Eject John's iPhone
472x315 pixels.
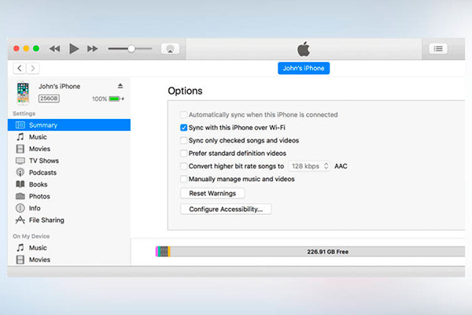[x=120, y=86]
